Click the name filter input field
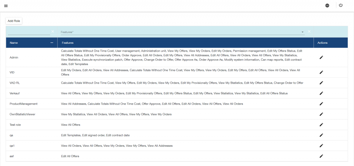This screenshot has width=354, height=166. (29, 32)
